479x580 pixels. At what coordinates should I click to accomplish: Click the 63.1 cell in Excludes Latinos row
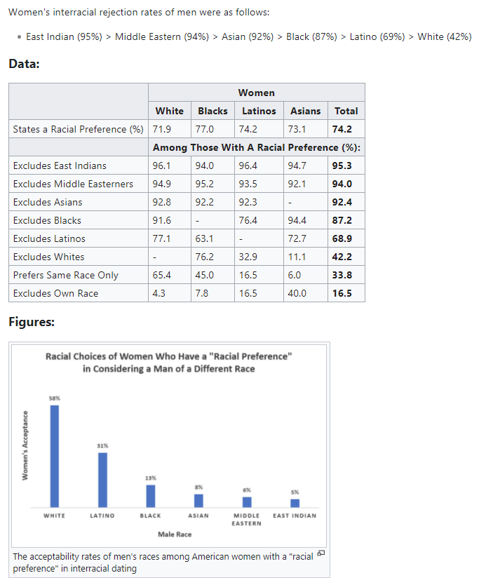212,238
